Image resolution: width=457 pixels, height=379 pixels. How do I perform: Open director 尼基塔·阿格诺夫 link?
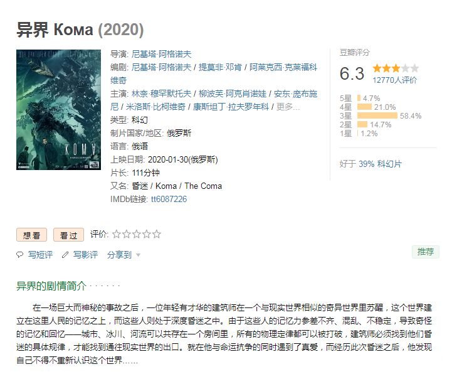(x=161, y=54)
